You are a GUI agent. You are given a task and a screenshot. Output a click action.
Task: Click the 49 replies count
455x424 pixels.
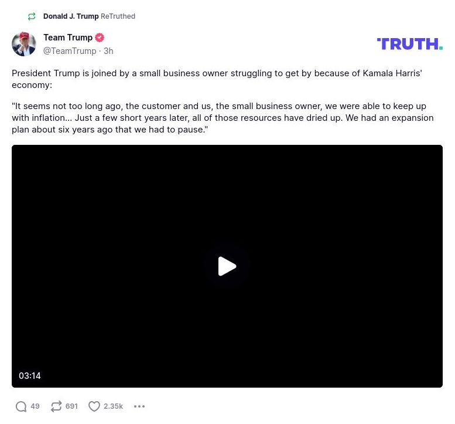(35, 406)
